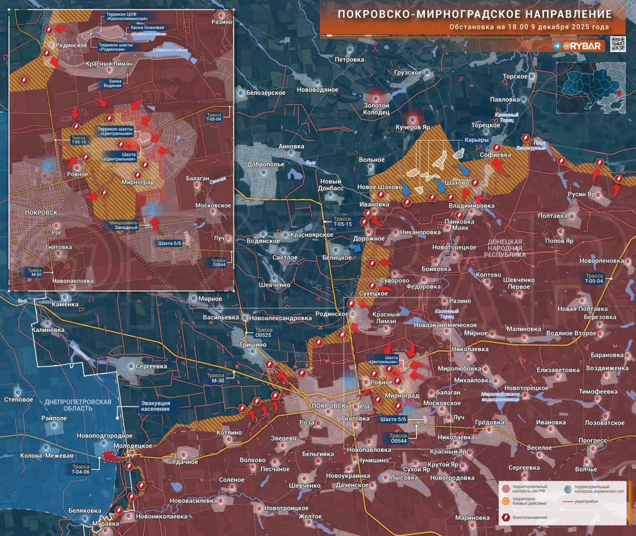Select the orange hatched combat-zone legend swatch
The image size is (636, 536).
click(506, 501)
